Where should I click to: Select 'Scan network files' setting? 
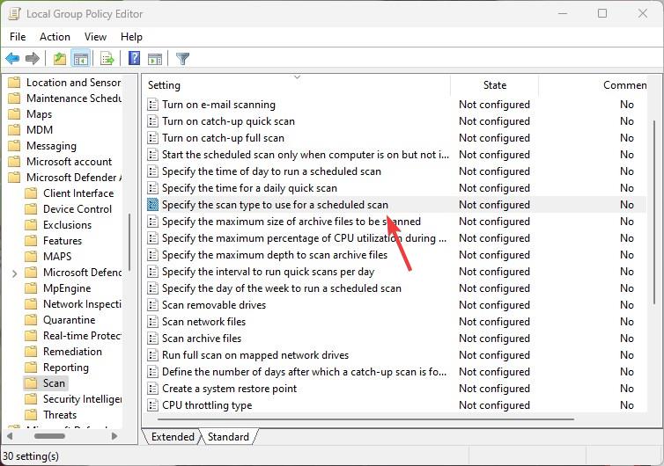pos(203,322)
